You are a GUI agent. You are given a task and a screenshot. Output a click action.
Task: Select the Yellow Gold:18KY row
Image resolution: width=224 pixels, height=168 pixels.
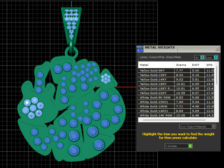pyautogui.click(x=176, y=84)
